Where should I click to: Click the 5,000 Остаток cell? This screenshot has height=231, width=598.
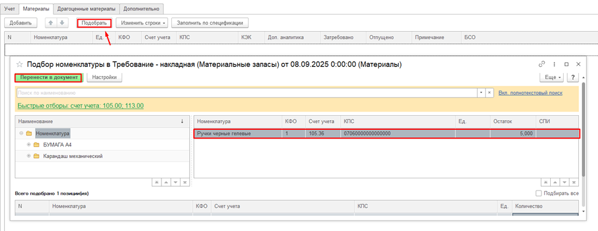(513, 134)
